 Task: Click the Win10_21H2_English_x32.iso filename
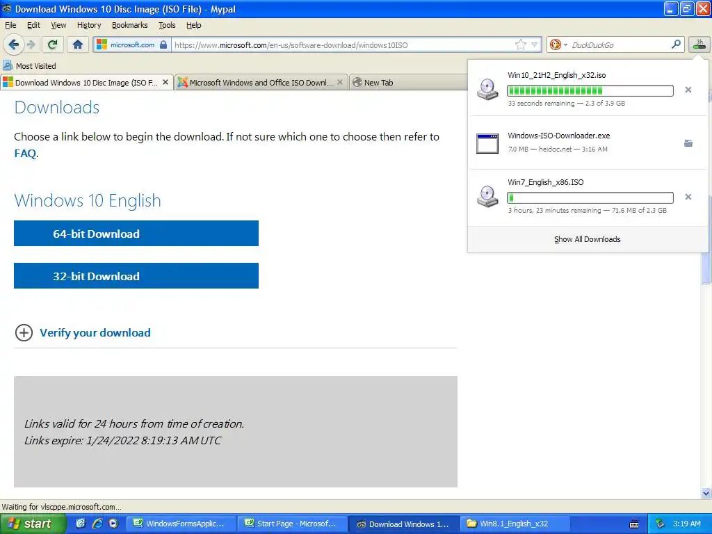tap(557, 75)
